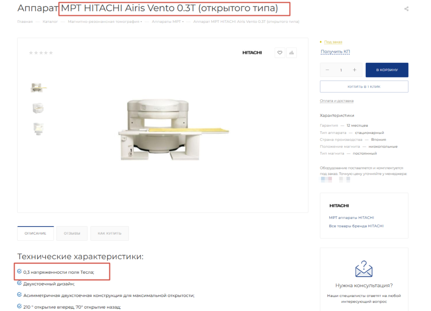Screen dimensions: 431x311
Task: Select the first thumbnail showing scanner with table
Action: click(x=38, y=88)
